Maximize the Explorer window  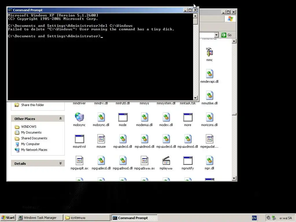click(228, 12)
